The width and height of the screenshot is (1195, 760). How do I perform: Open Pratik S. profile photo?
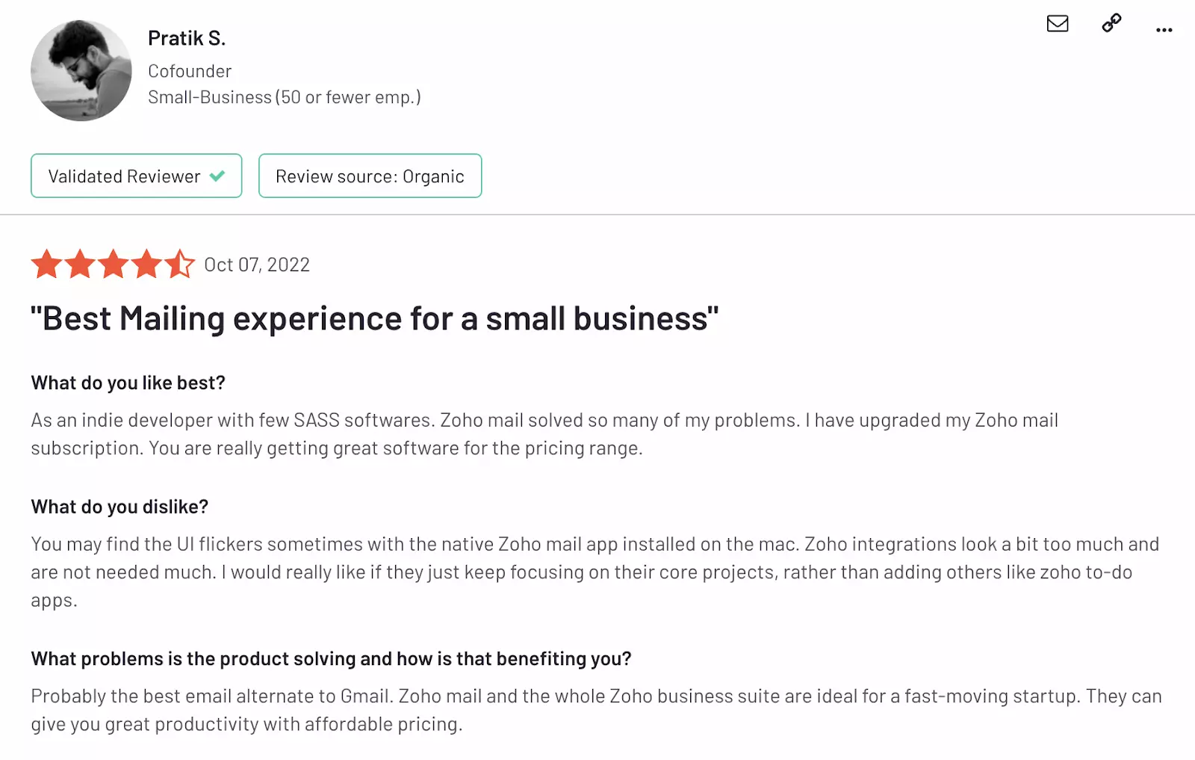tap(81, 70)
